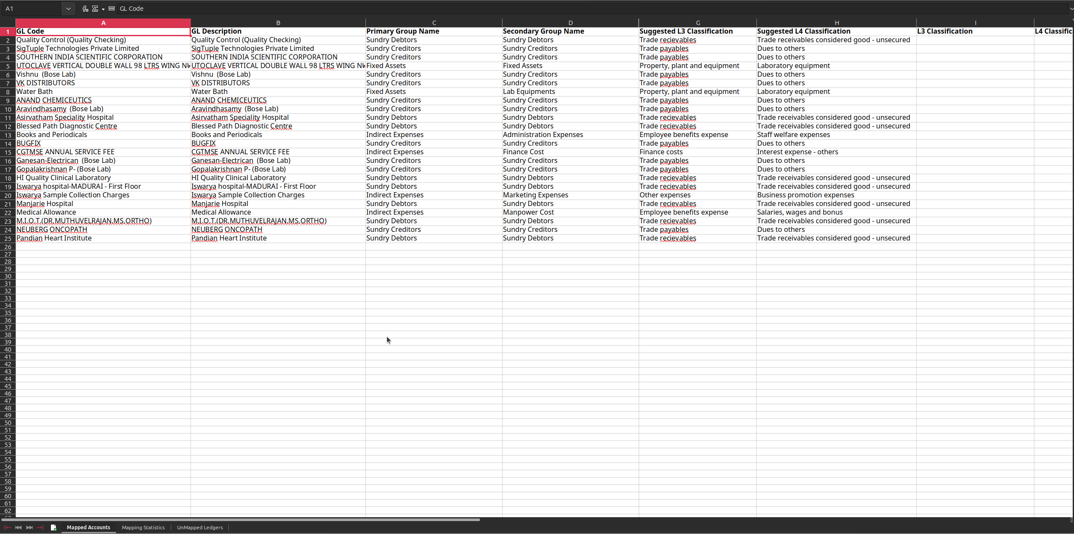Screen dimensions: 1074x534
Task: Click the Formula equals icon
Action: pyautogui.click(x=112, y=9)
